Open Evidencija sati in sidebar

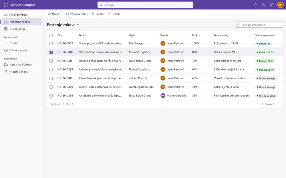click(x=22, y=50)
